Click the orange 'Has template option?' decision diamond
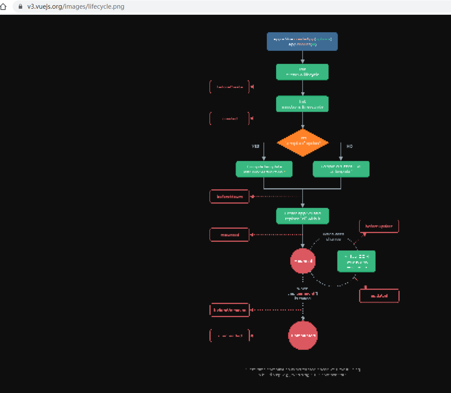The image size is (451, 393). coord(302,142)
